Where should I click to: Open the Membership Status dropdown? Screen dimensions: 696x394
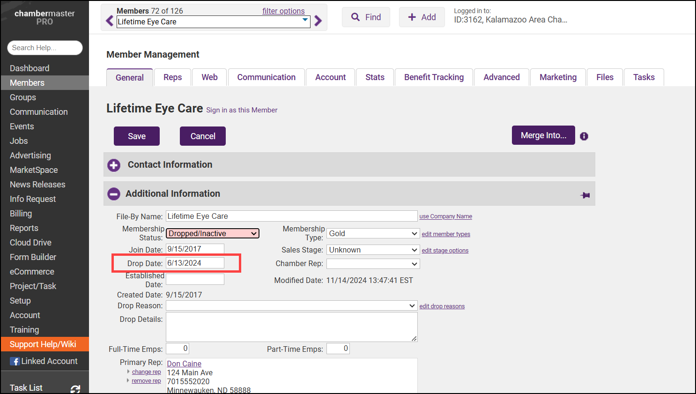coord(213,233)
